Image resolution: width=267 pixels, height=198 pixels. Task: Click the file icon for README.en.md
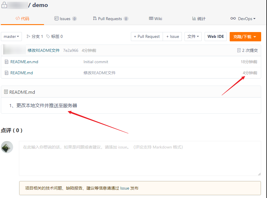pos(6,62)
